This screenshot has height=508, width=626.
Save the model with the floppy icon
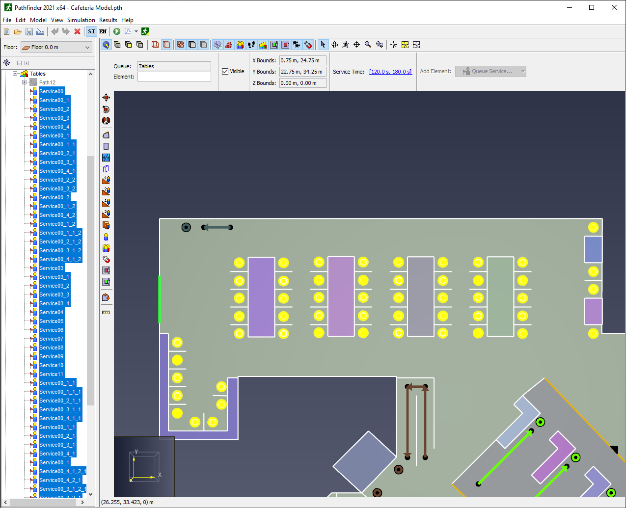tap(29, 31)
